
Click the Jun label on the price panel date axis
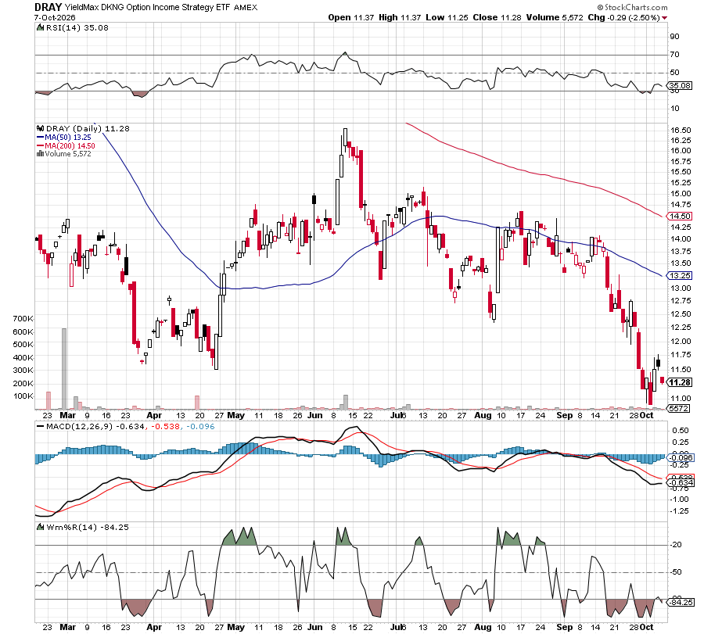[x=314, y=415]
